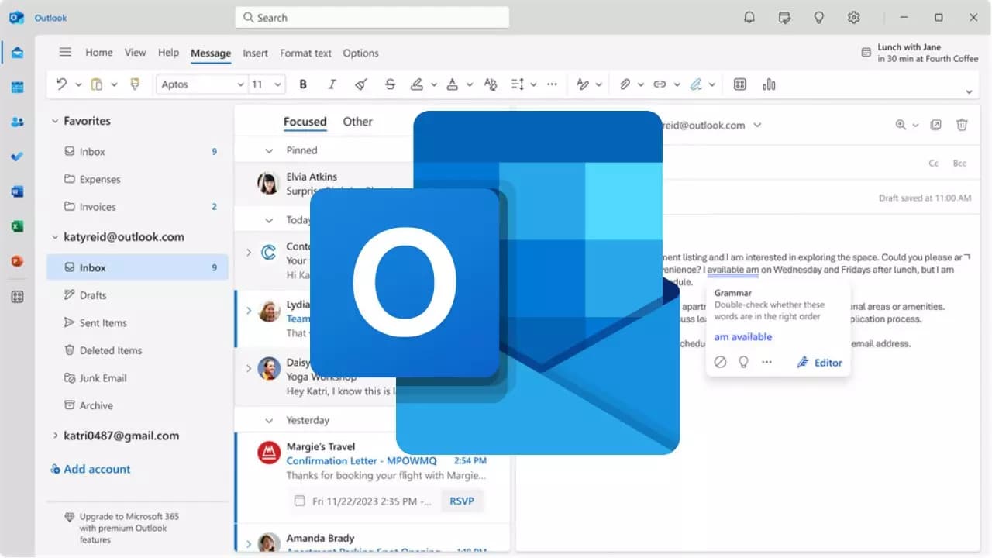Launch Excel from the app rail
This screenshot has height=558, width=992.
17,226
